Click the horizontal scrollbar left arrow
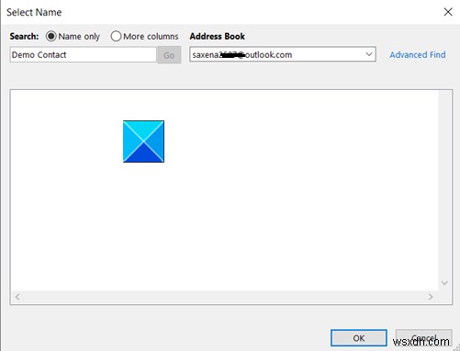Screen dimensions: 460x351 point(17,297)
